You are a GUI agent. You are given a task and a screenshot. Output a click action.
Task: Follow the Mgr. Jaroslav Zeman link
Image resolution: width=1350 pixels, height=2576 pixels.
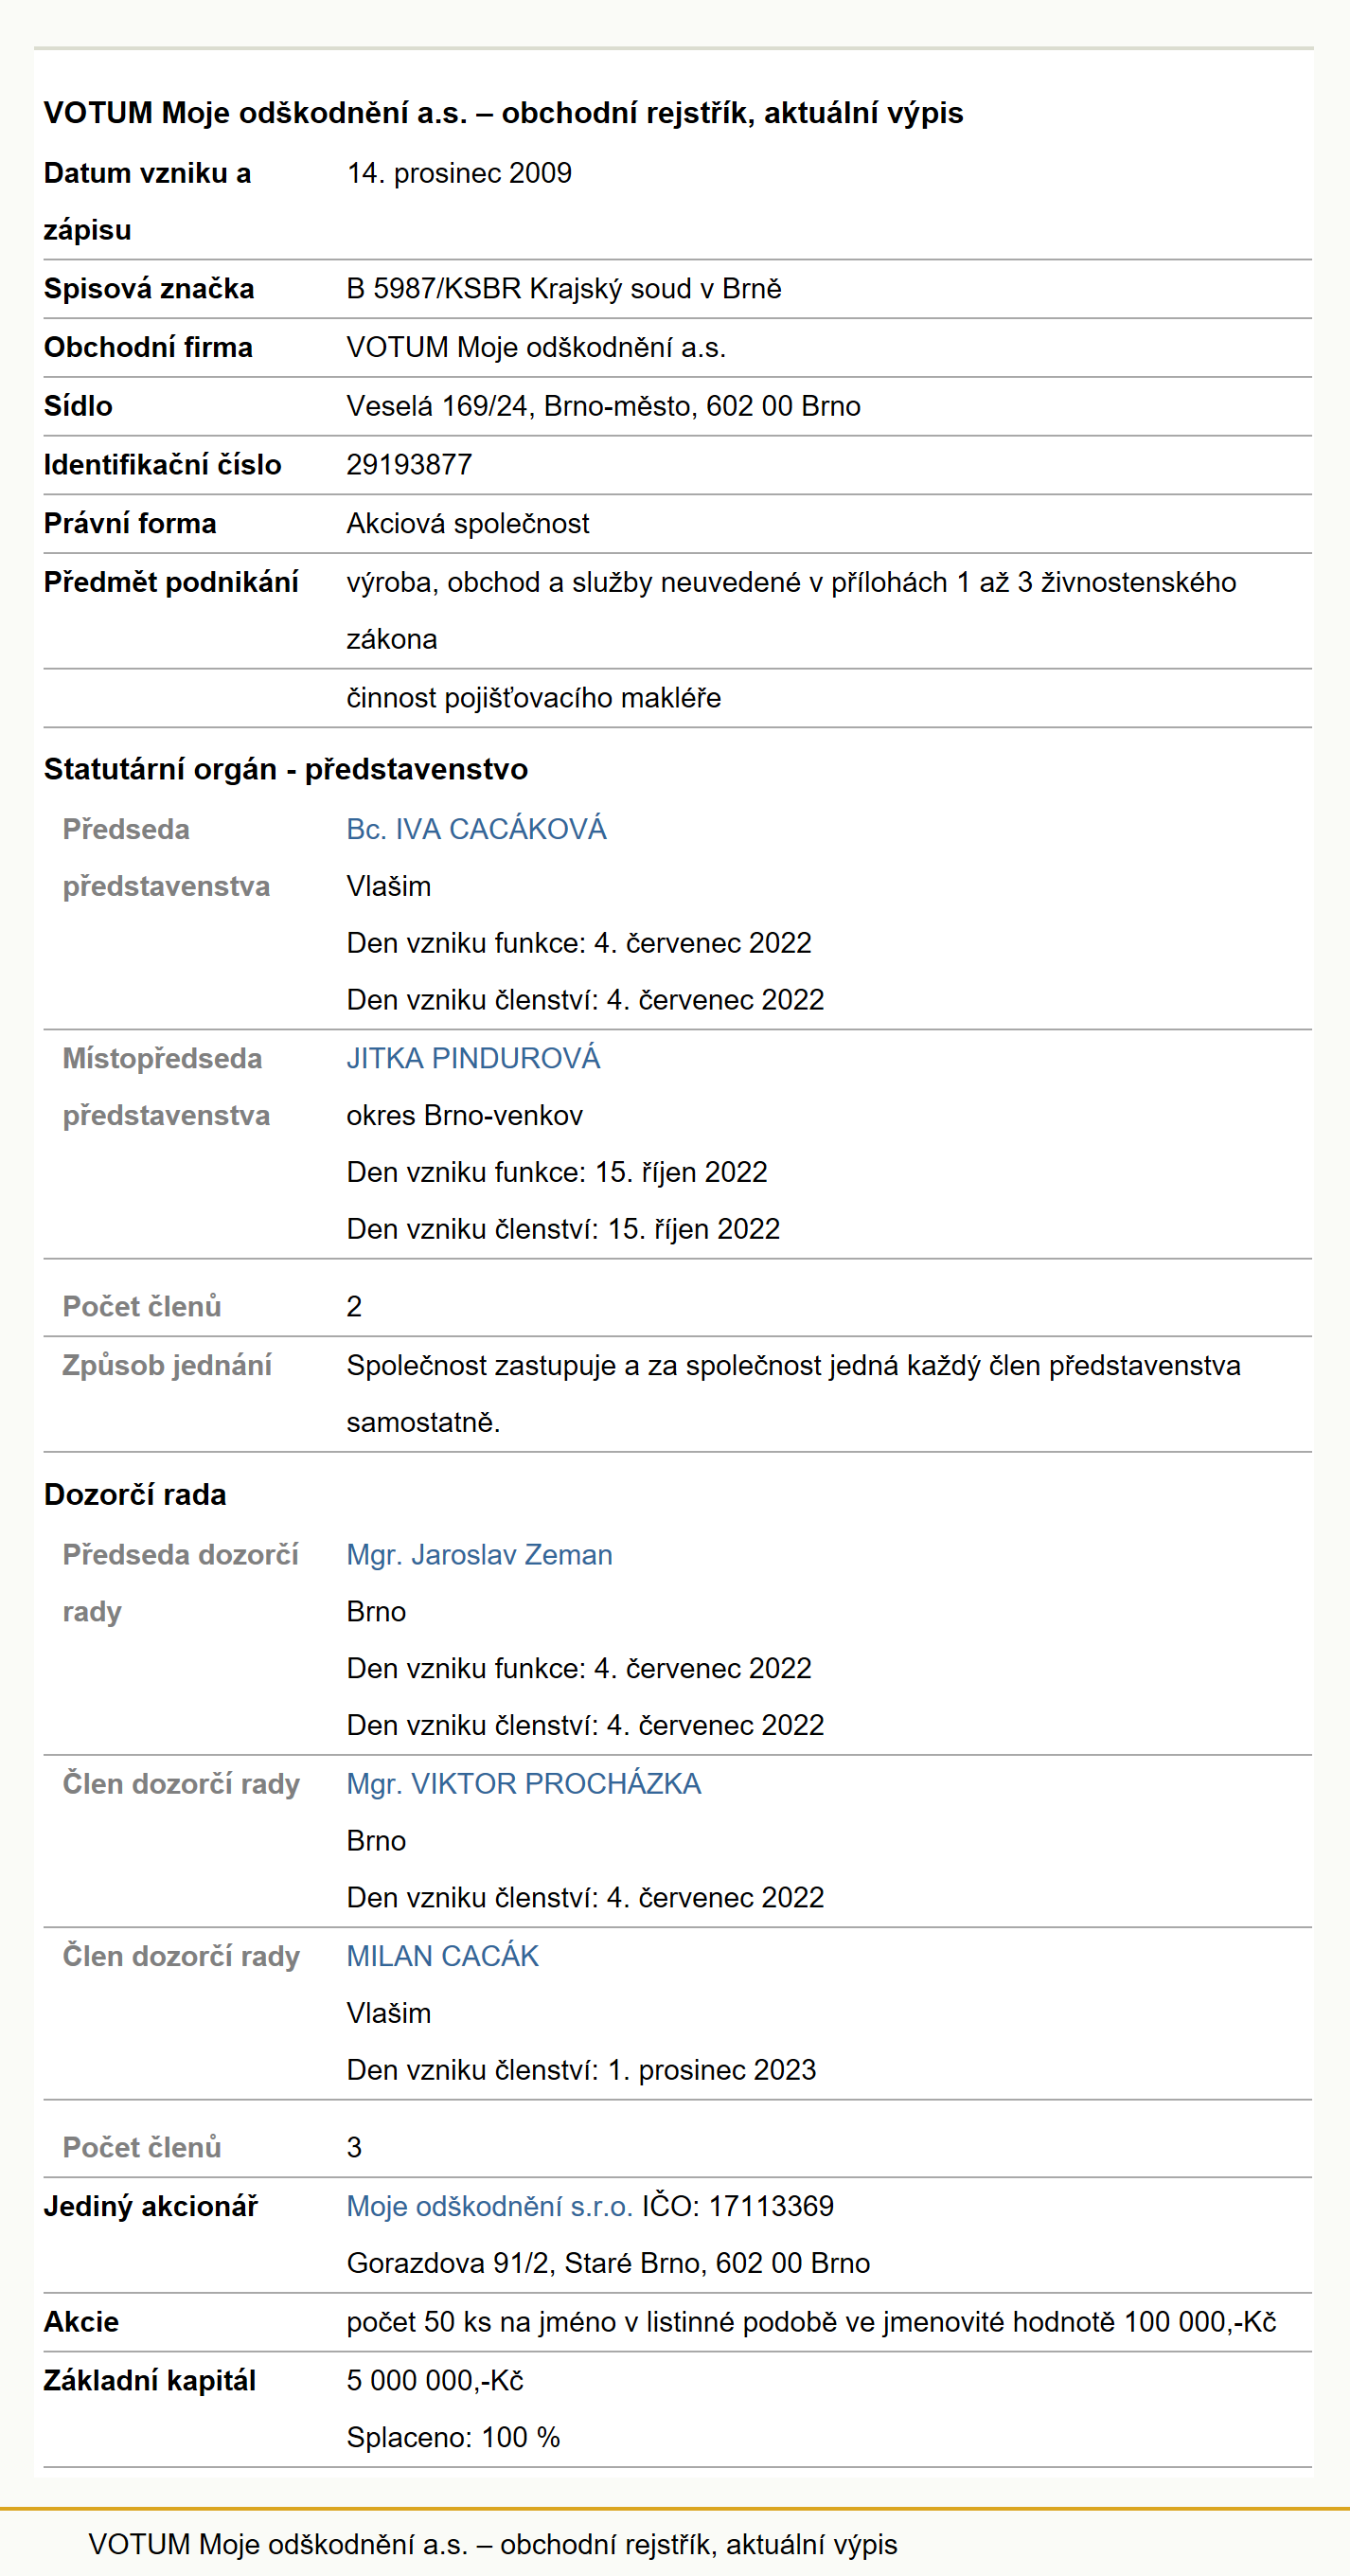click(479, 1555)
